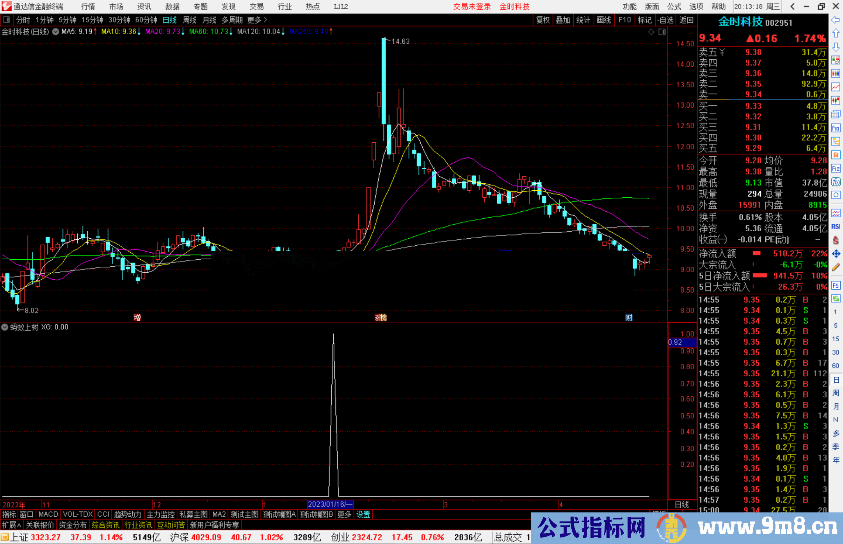Viewport: 843px width, 544px height.
Task: Click the green refresh icon in sidebar
Action: click(x=836, y=299)
